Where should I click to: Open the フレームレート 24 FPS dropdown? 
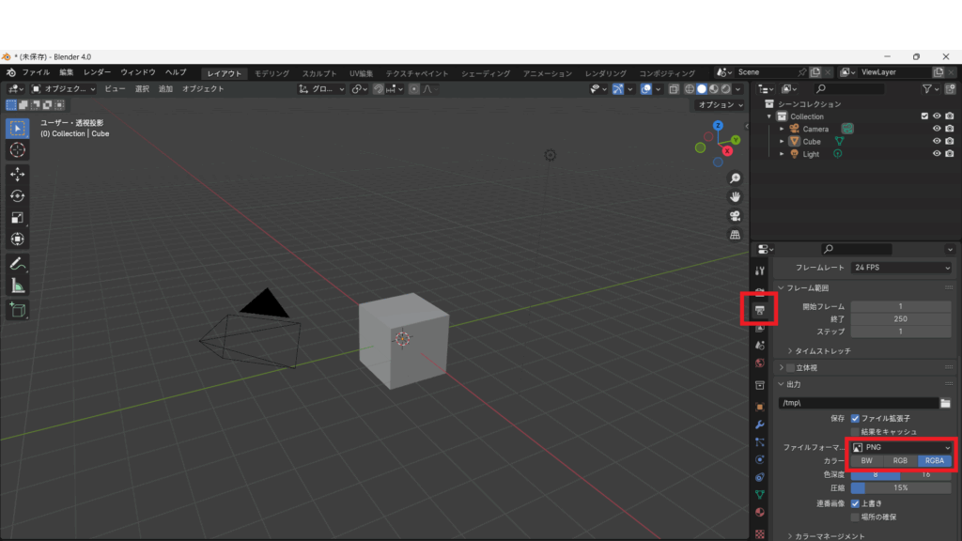click(901, 268)
